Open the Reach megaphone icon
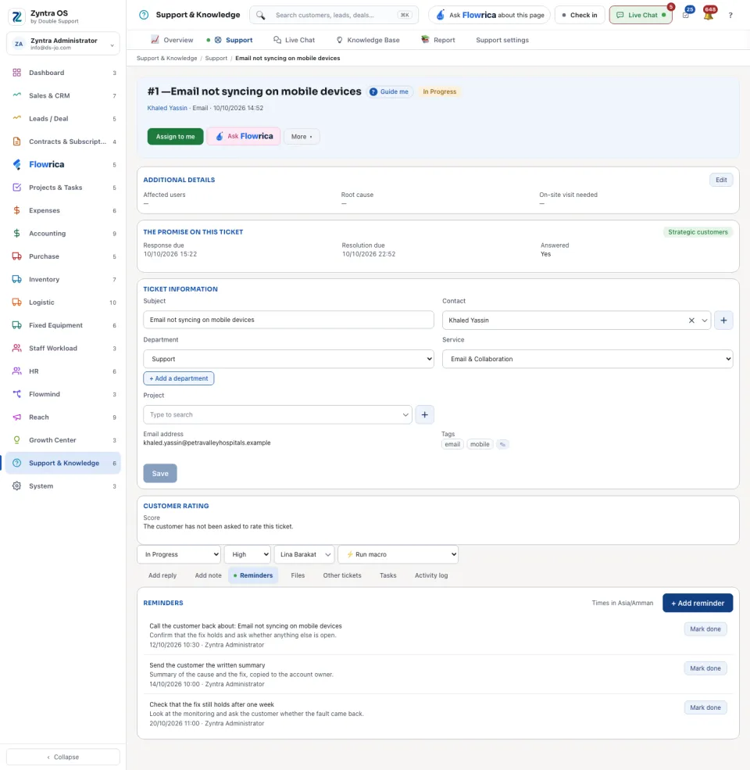 click(x=16, y=417)
